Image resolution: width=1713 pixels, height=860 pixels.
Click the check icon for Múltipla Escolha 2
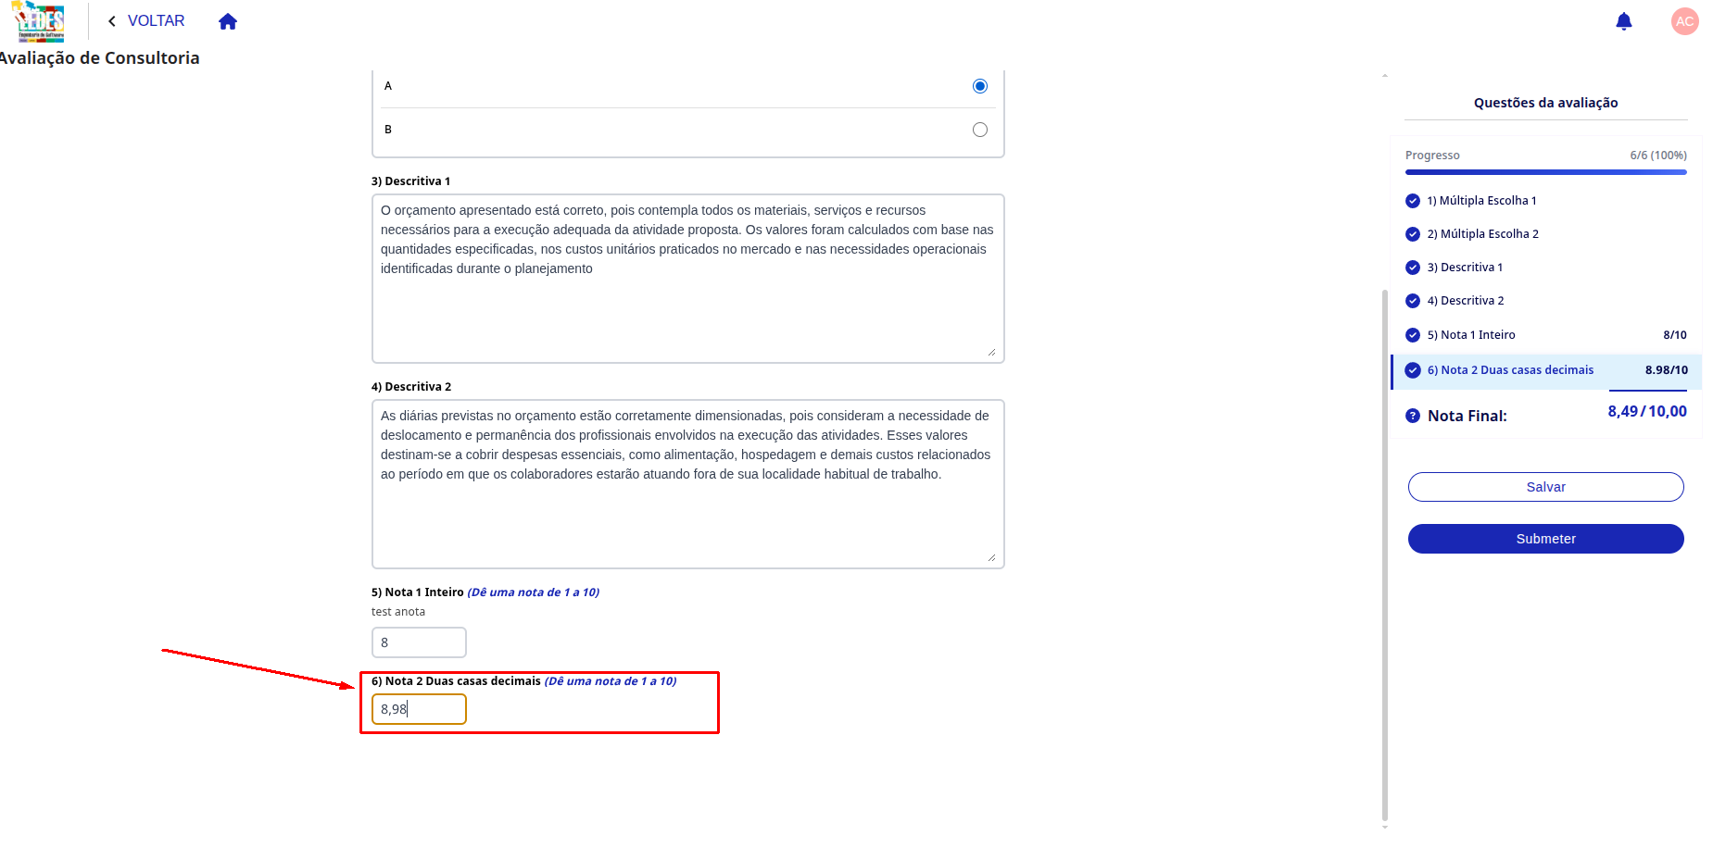pyautogui.click(x=1413, y=234)
